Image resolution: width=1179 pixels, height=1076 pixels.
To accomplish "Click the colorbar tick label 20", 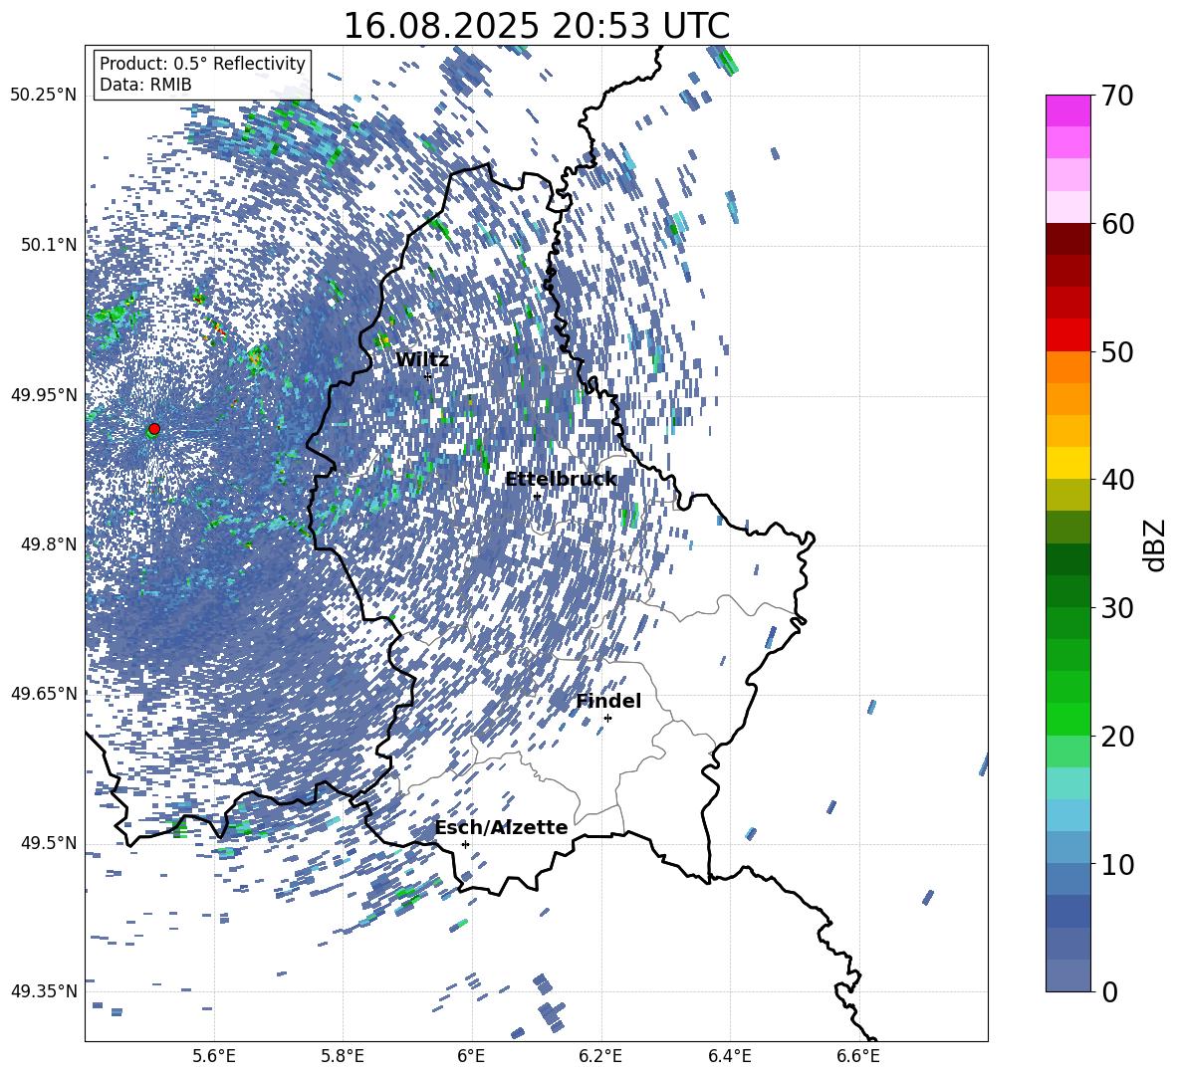I will [x=1117, y=737].
